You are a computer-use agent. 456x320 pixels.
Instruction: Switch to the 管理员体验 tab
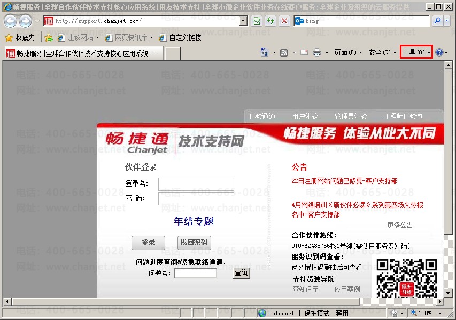pyautogui.click(x=351, y=116)
